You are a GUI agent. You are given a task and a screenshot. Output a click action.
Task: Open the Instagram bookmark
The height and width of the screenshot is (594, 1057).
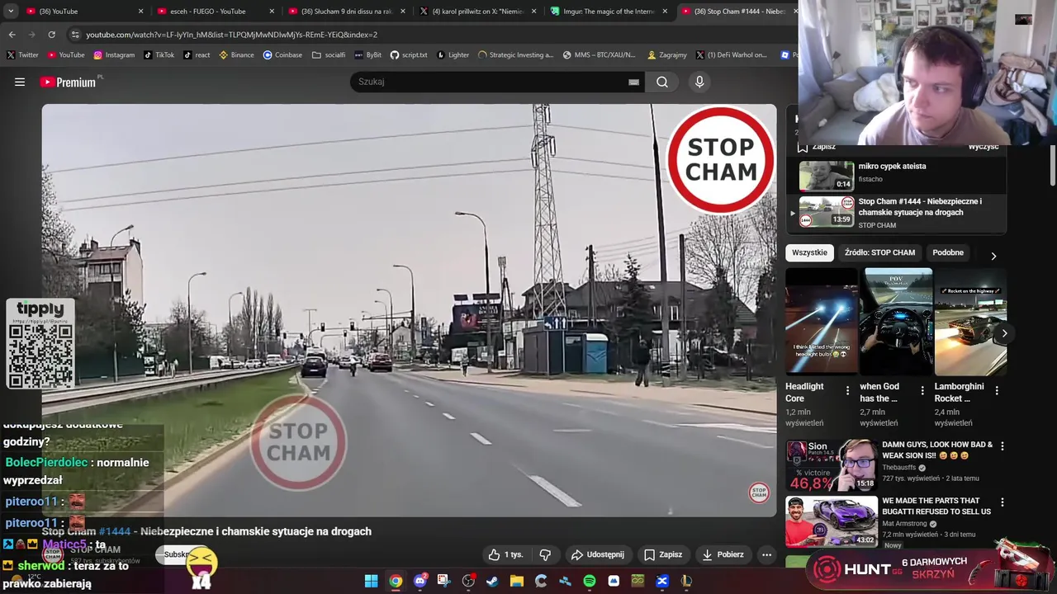pos(114,55)
